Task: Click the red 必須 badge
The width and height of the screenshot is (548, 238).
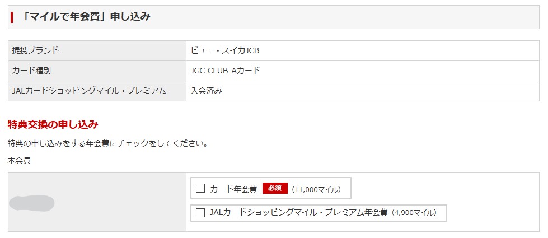Action: tap(275, 188)
